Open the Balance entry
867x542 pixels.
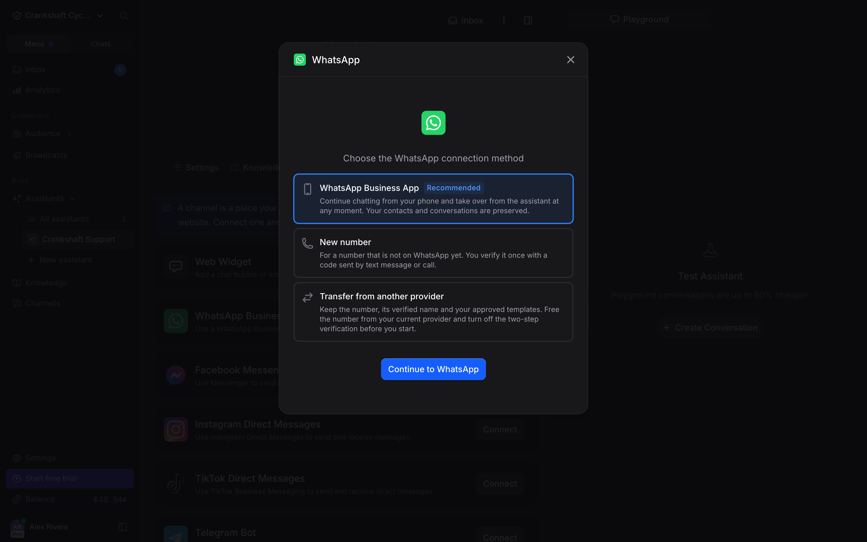point(70,499)
